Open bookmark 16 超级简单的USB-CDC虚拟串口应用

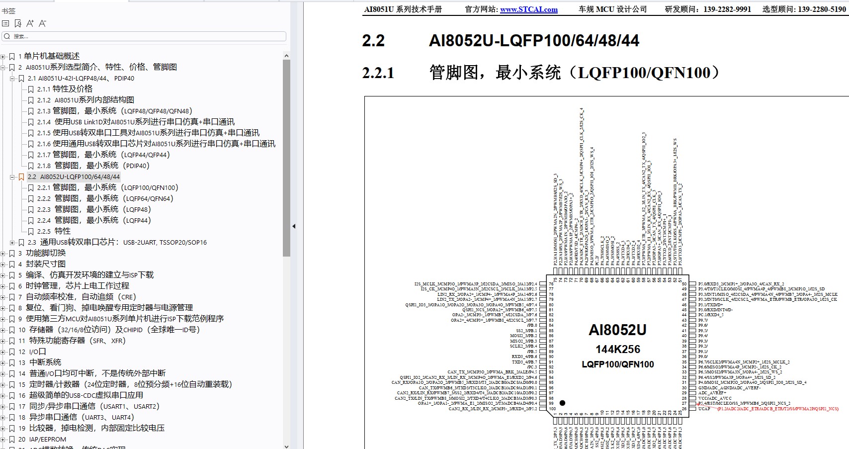click(81, 395)
